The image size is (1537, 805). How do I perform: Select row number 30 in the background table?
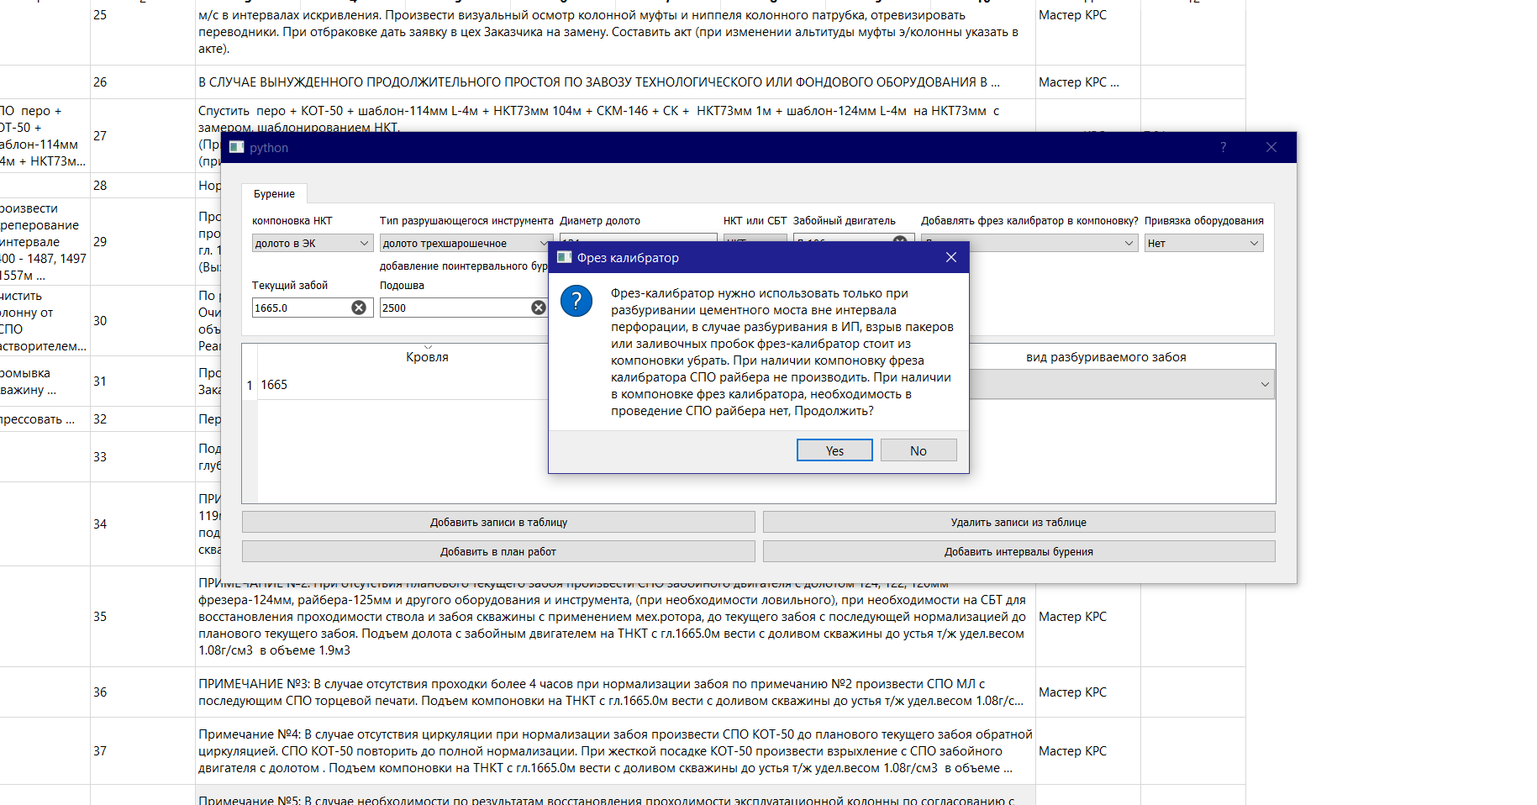point(143,321)
